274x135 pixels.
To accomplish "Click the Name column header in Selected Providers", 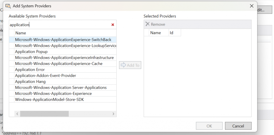I will [x=159, y=33].
